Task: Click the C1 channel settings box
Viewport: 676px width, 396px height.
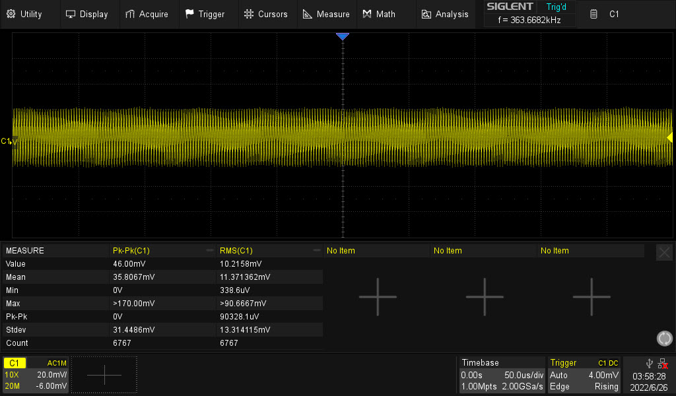Action: tap(36, 375)
